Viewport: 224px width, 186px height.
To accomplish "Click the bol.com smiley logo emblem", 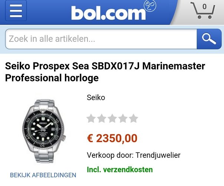I will [x=150, y=6].
